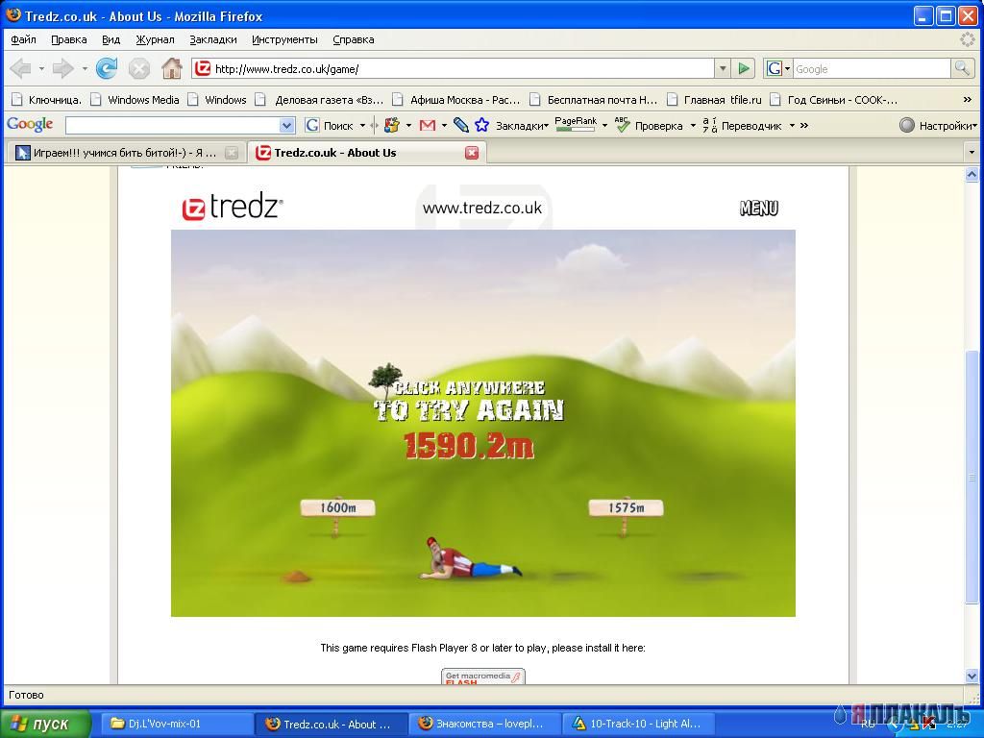This screenshot has height=738, width=984.
Task: Click the vertical scrollbar thumb
Action: (972, 477)
